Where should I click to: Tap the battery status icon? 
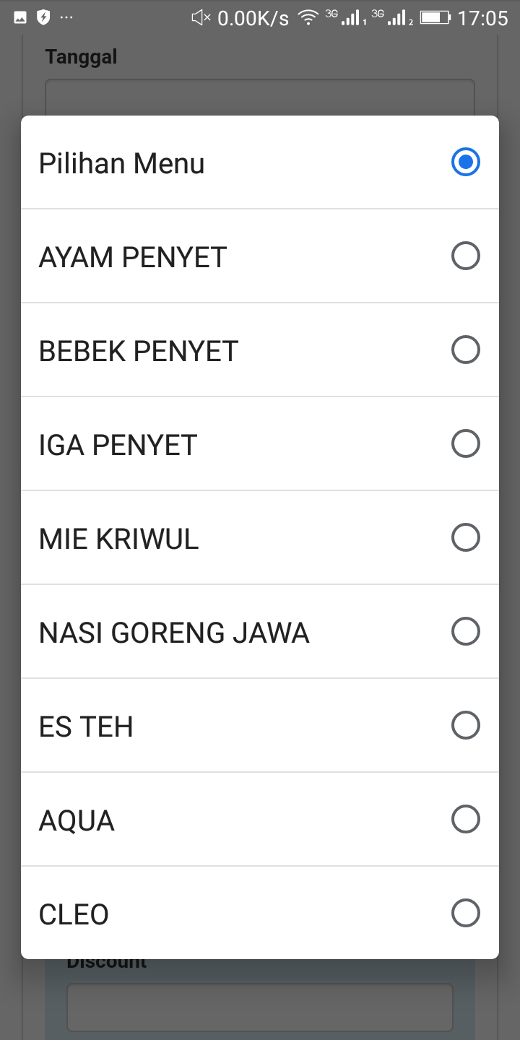(435, 18)
